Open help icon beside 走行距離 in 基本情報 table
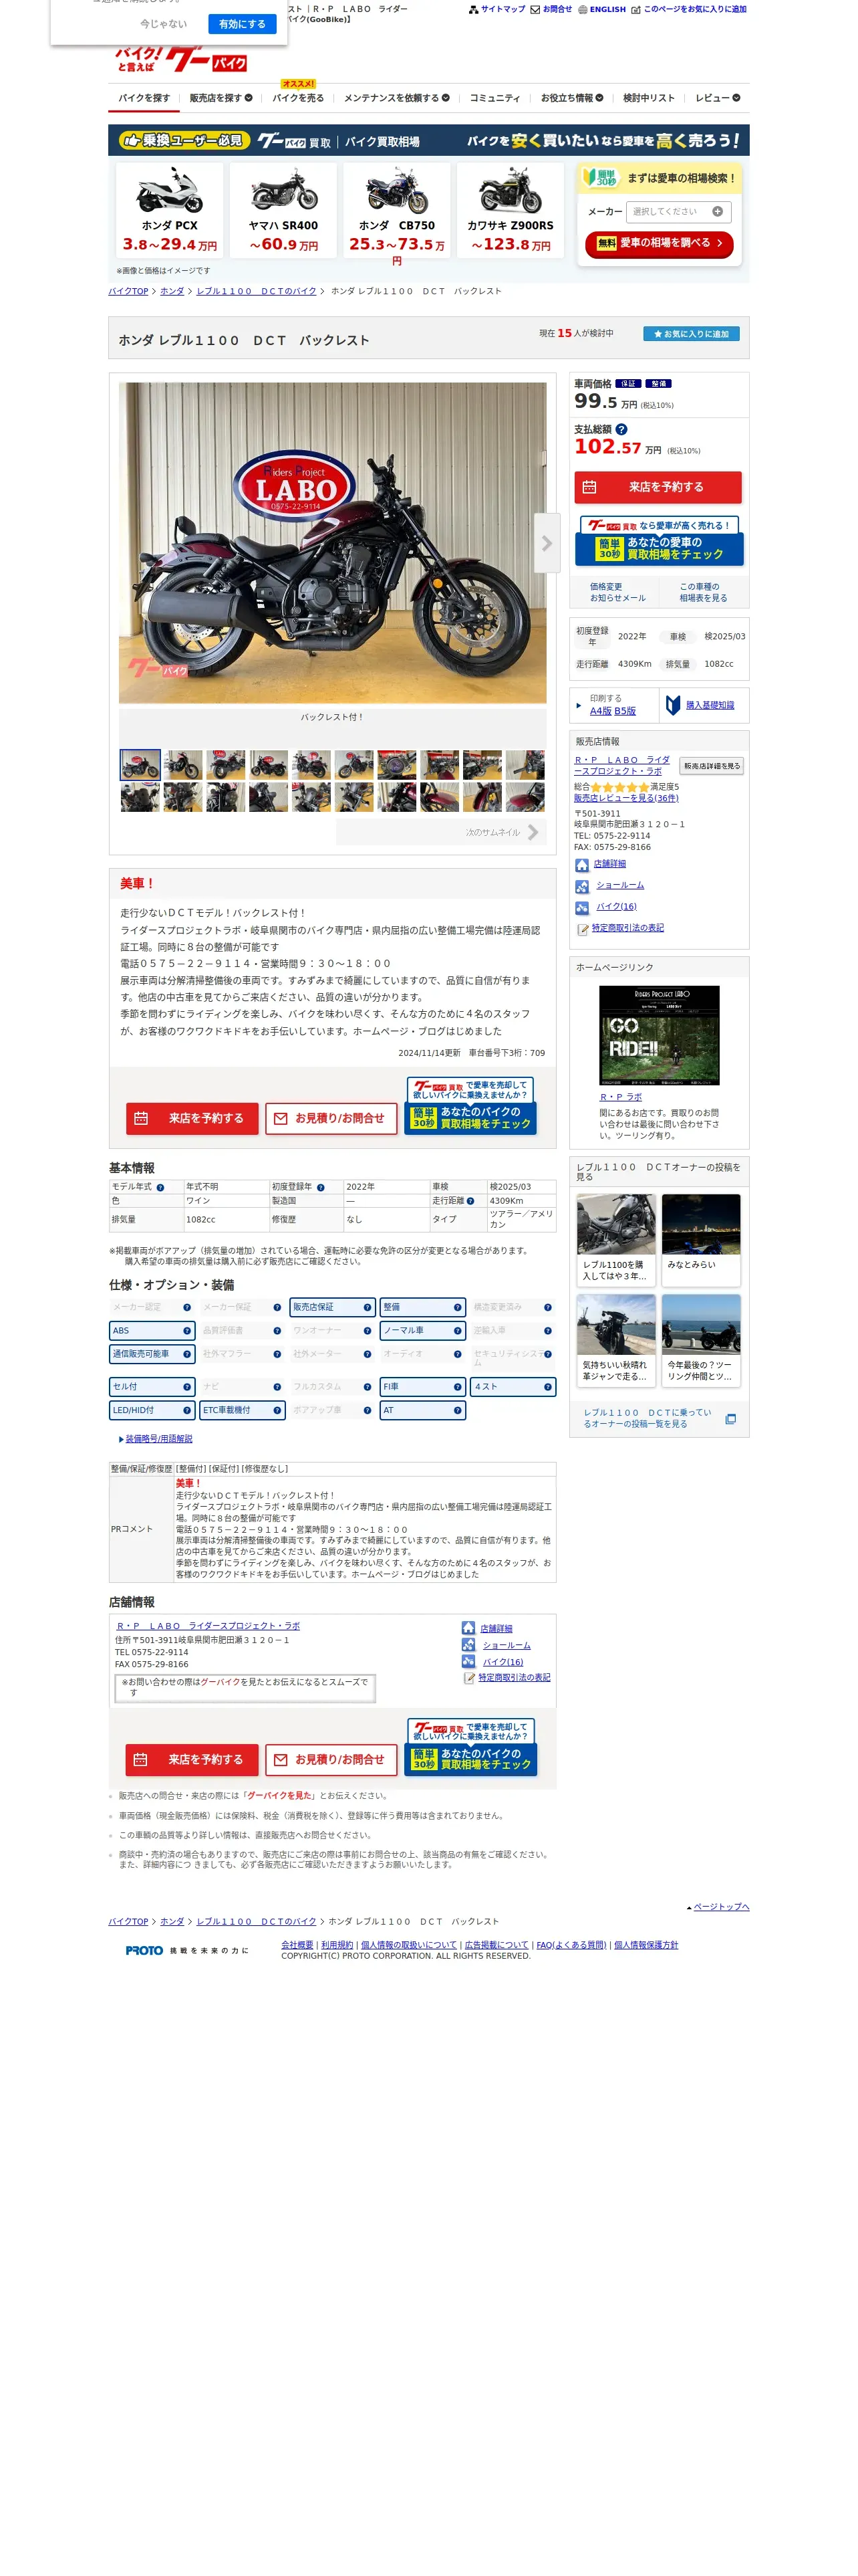 tap(470, 1201)
